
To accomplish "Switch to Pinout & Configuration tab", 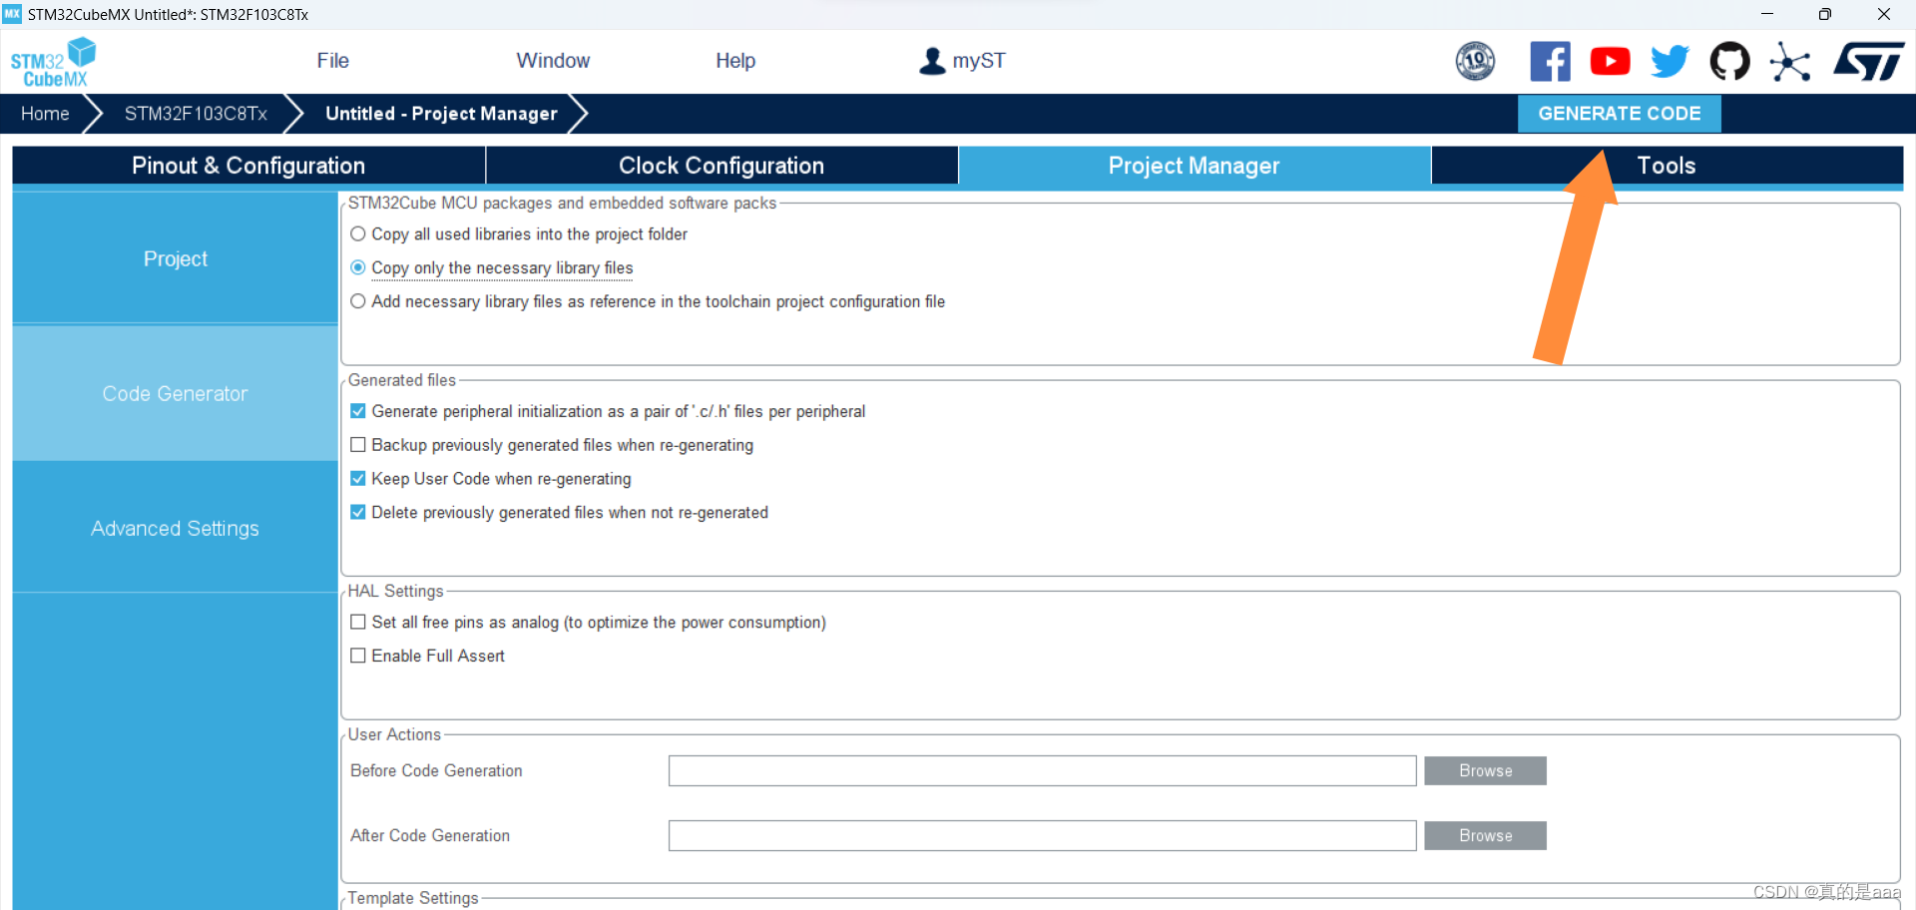I will click(x=248, y=166).
